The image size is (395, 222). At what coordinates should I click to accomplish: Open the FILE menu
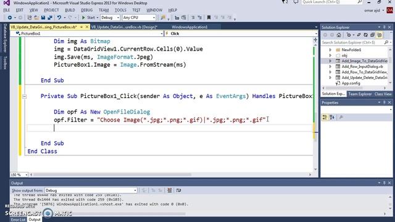point(7,10)
